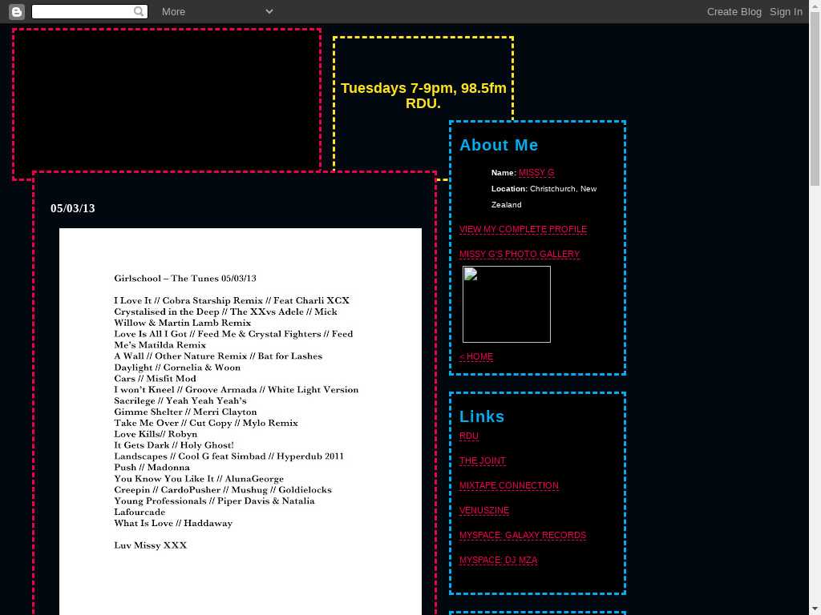821x615 pixels.
Task: Click the Blogger logo icon
Action: tap(16, 11)
